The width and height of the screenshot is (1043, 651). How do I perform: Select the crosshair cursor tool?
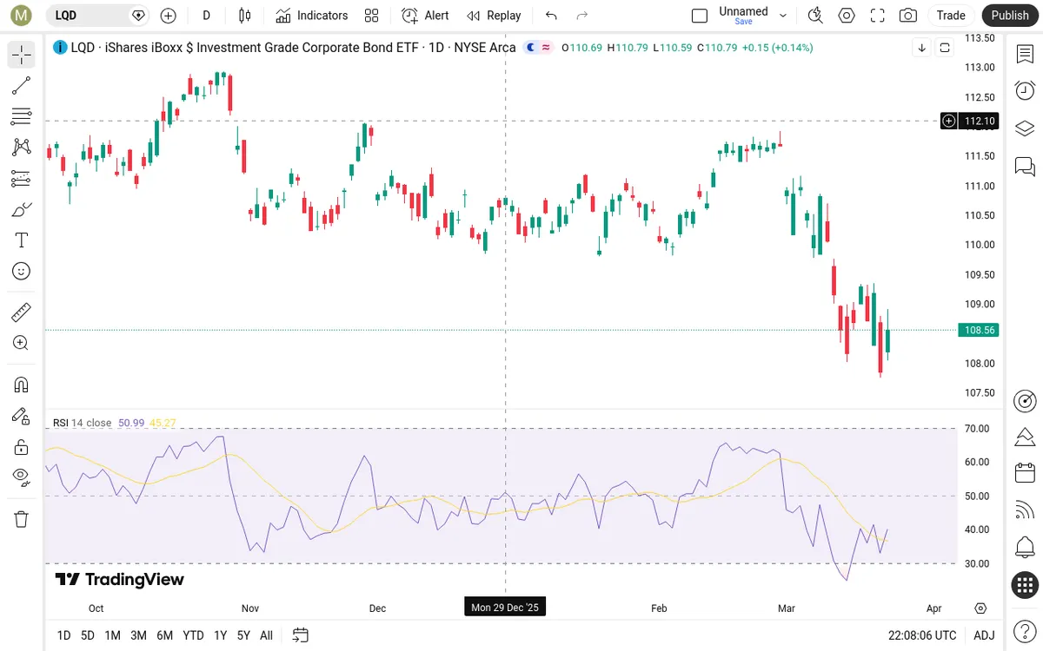pyautogui.click(x=22, y=55)
